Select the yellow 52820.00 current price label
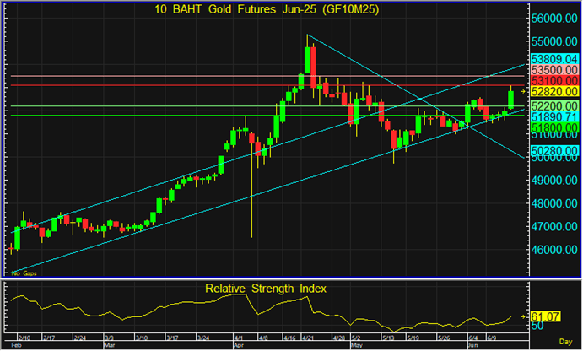 pos(553,91)
